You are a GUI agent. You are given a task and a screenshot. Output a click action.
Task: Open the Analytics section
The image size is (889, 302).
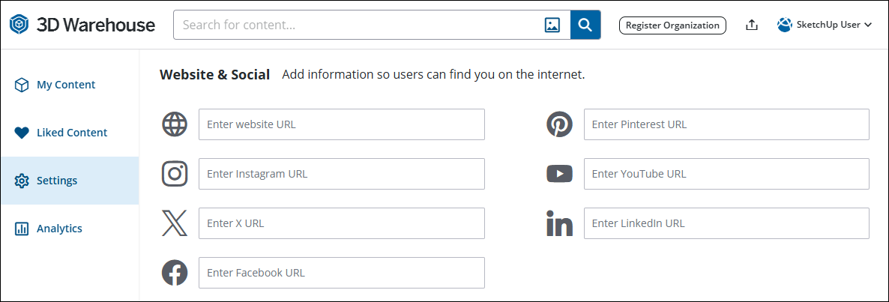point(59,229)
